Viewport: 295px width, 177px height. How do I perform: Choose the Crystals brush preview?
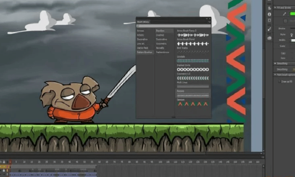point(193,61)
